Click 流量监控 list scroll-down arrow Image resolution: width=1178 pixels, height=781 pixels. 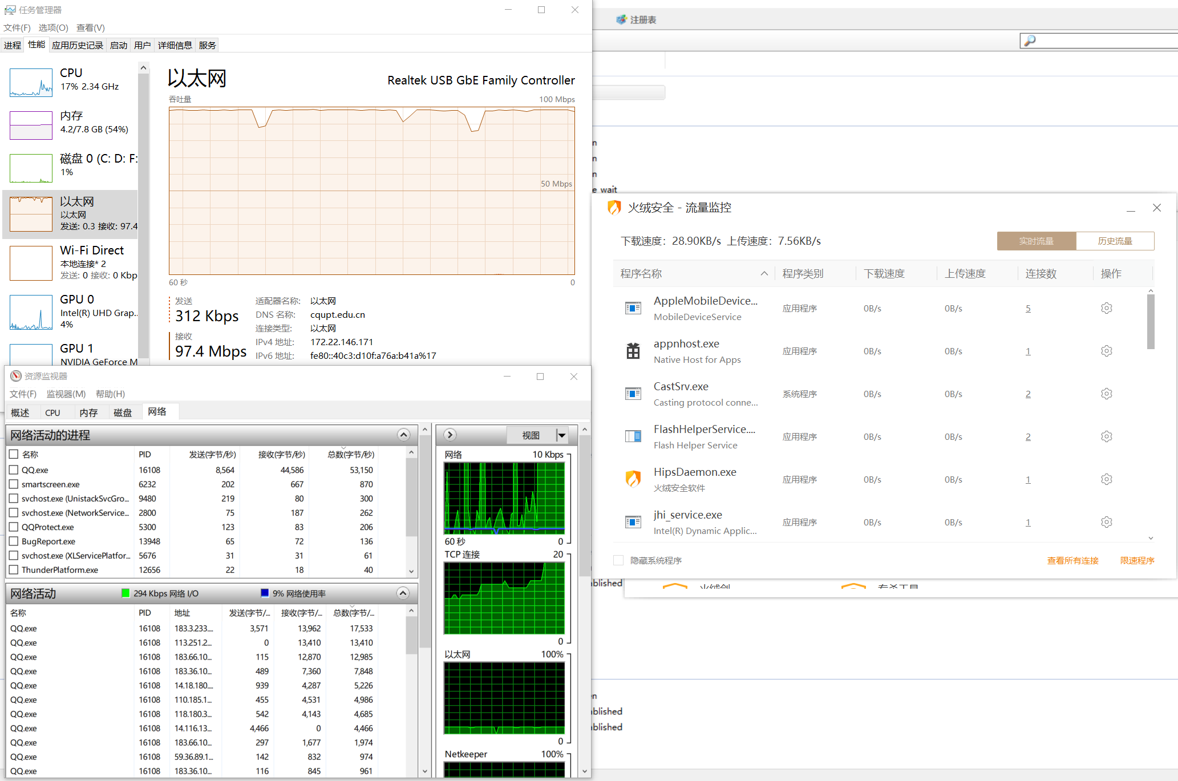click(x=1151, y=538)
